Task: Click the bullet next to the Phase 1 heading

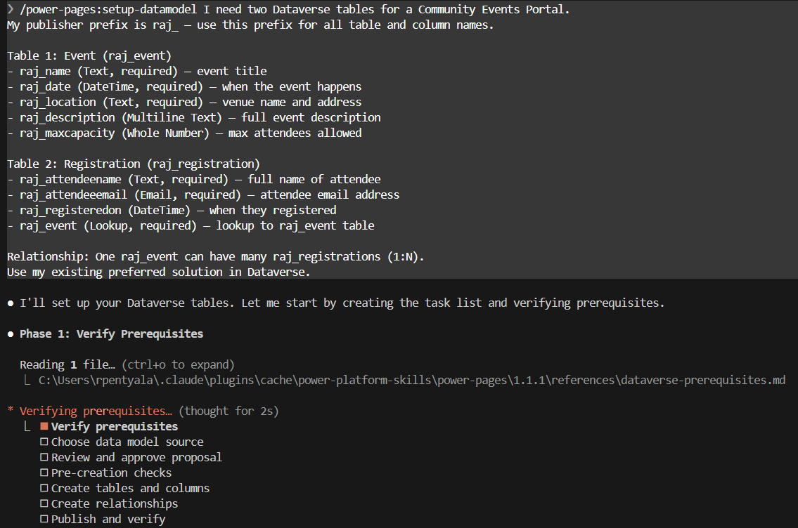Action: click(x=11, y=334)
